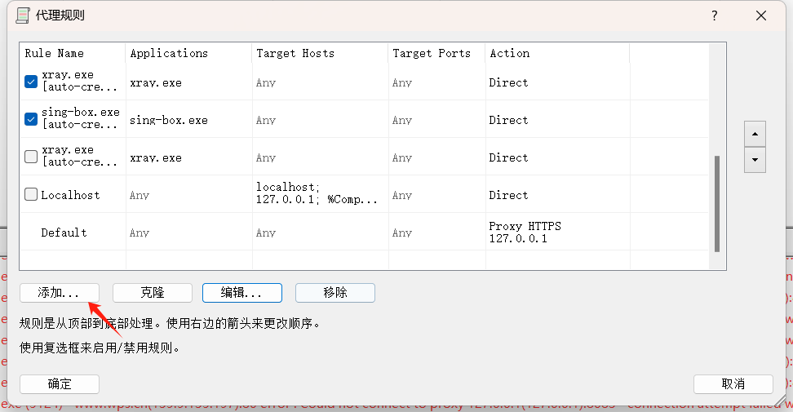
Task: Click Any target hosts in Default row
Action: tap(265, 233)
